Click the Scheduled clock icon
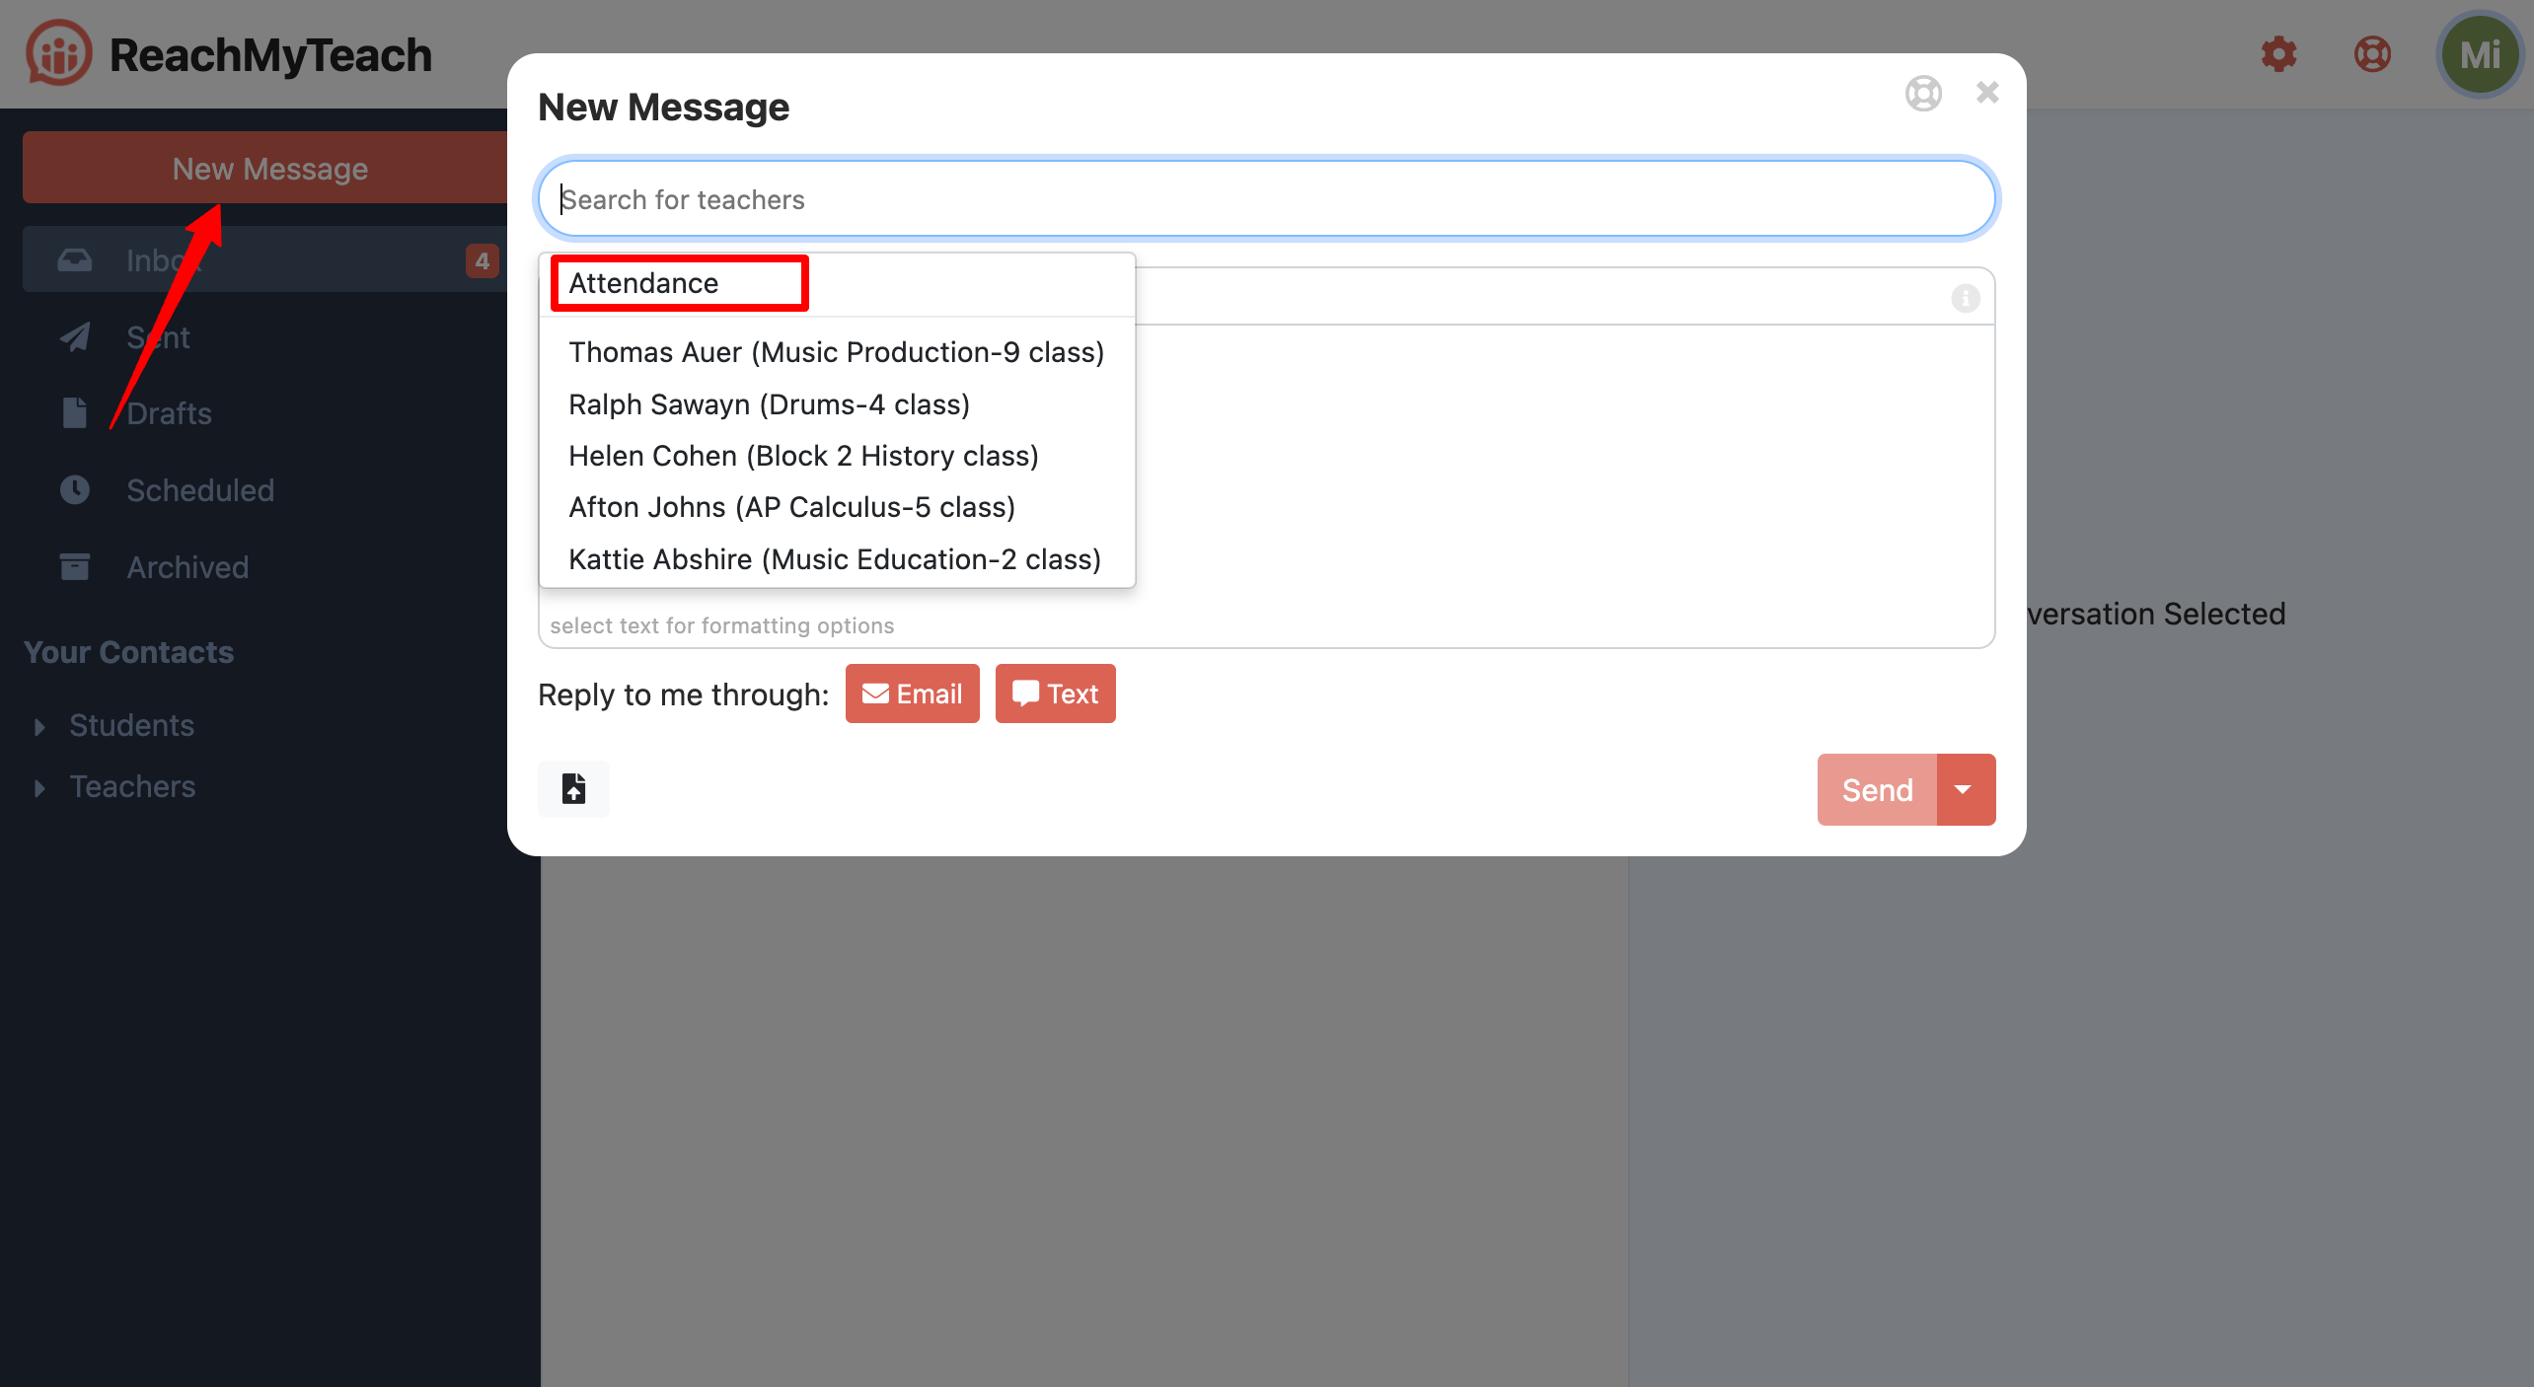 coord(75,490)
